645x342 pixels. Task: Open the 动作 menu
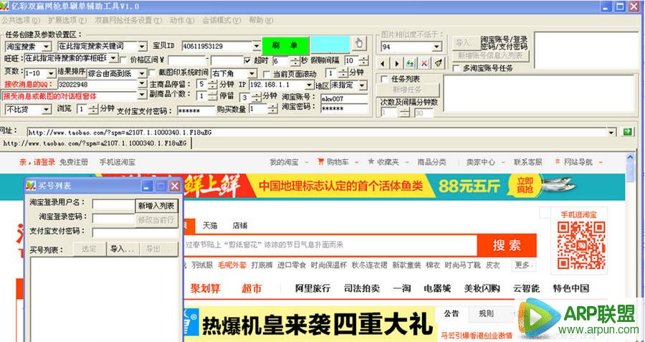pos(182,20)
